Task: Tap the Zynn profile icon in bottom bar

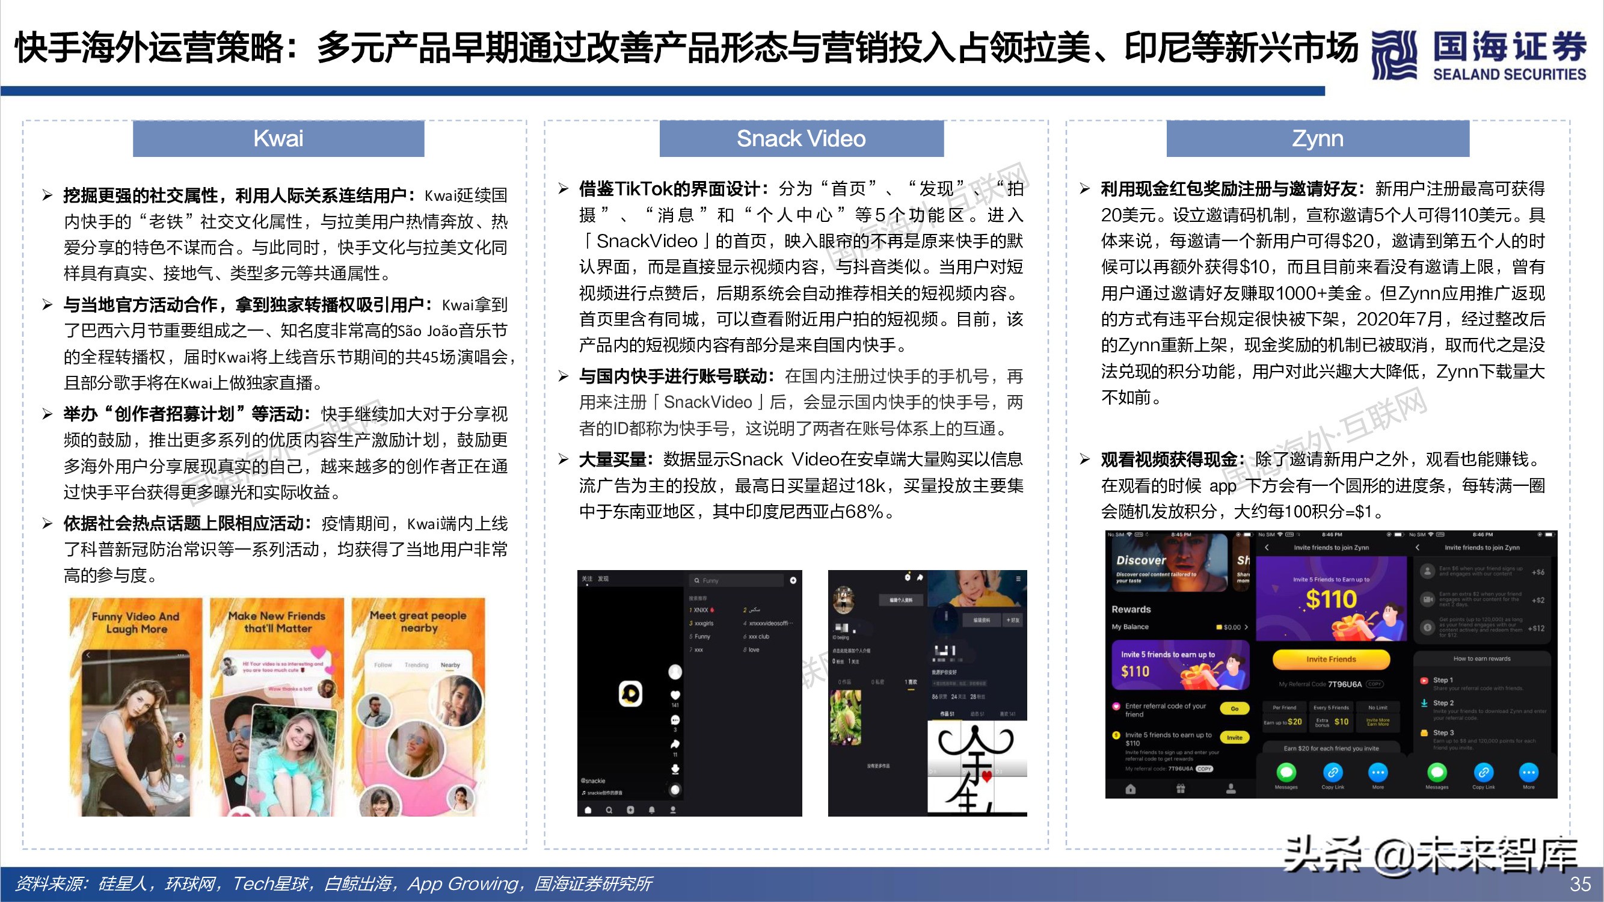Action: [x=1232, y=790]
